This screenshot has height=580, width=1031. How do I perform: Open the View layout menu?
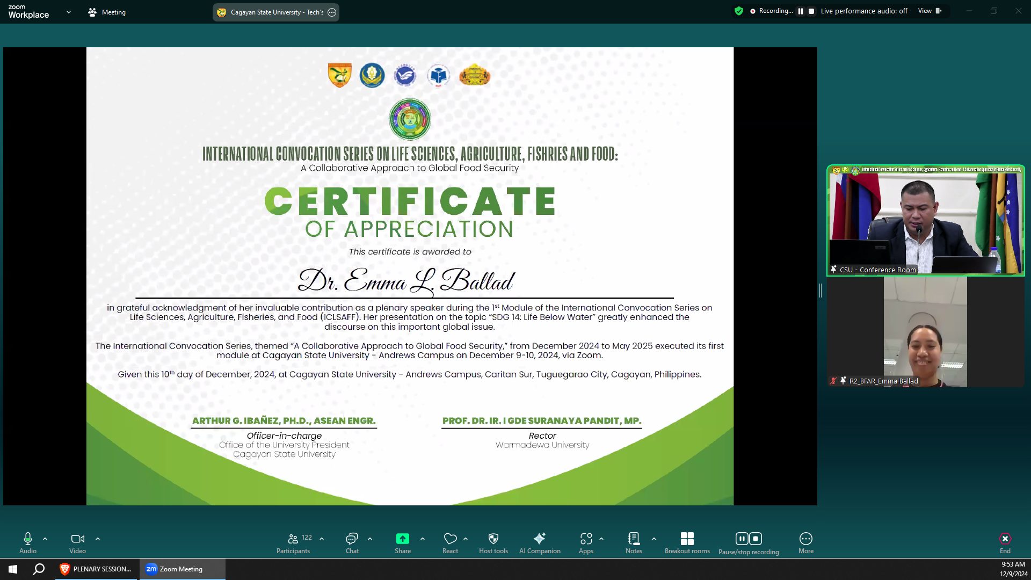click(929, 11)
